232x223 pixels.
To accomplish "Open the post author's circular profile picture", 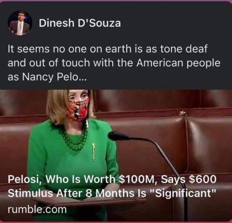I will pos(20,23).
